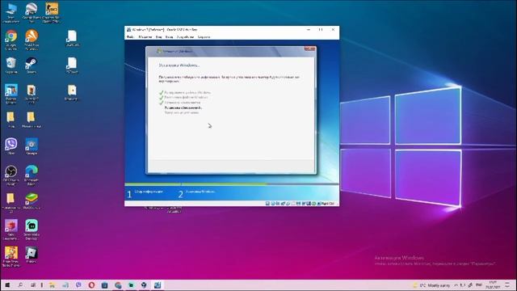The height and width of the screenshot is (291, 517).
Task: Close the VirtualBox window
Action: pos(333,30)
